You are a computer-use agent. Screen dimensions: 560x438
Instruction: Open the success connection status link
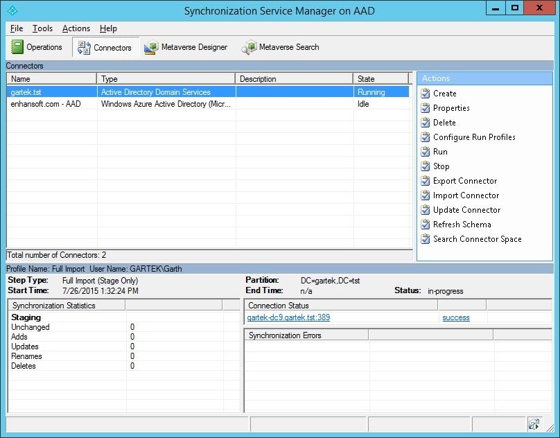pos(456,317)
